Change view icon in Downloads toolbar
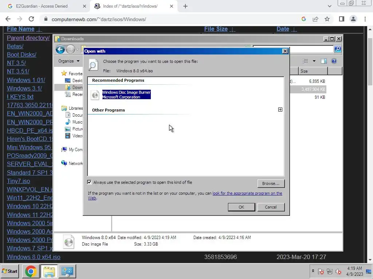 tap(305, 61)
